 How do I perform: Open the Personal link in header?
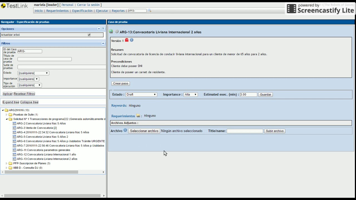coord(68,5)
